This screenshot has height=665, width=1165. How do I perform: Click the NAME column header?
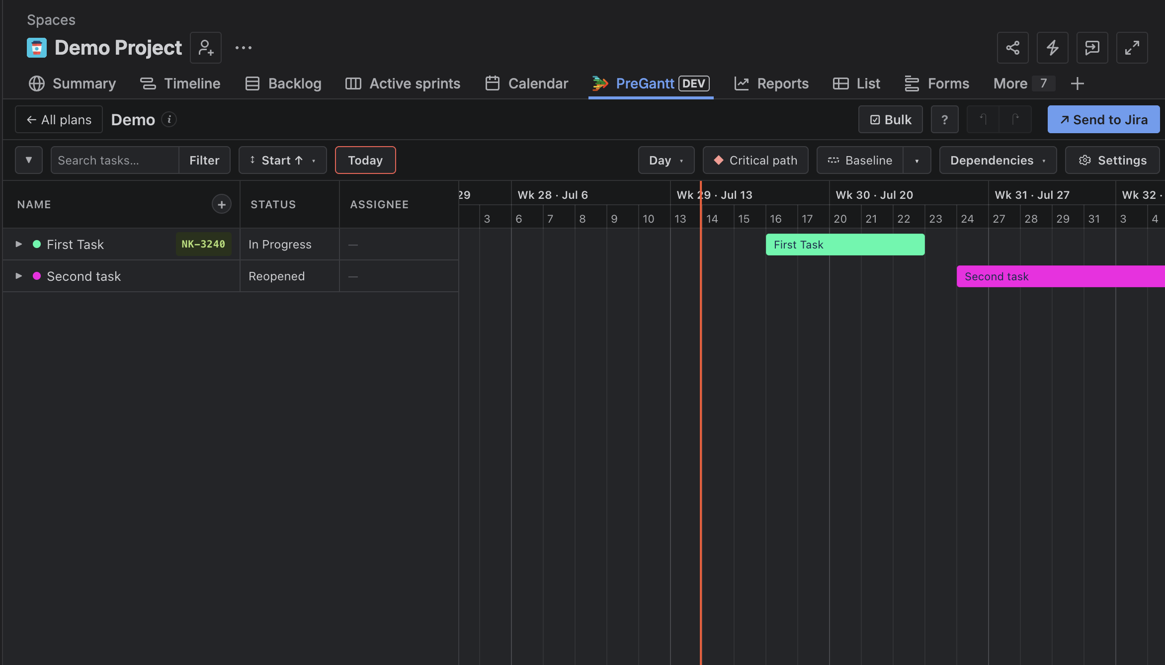pyautogui.click(x=34, y=204)
